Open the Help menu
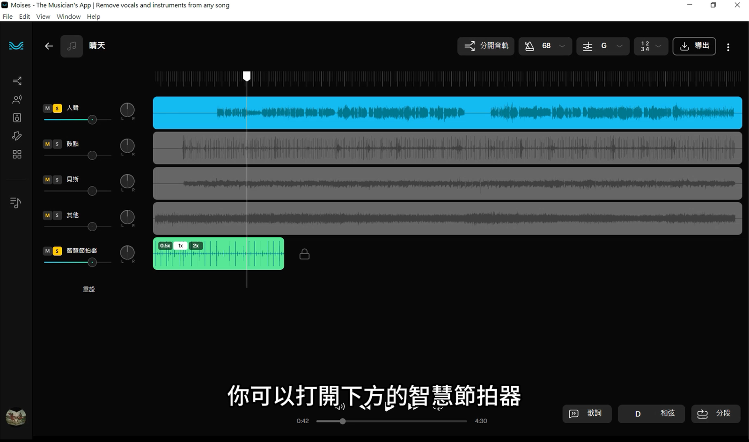The image size is (749, 442). [94, 16]
